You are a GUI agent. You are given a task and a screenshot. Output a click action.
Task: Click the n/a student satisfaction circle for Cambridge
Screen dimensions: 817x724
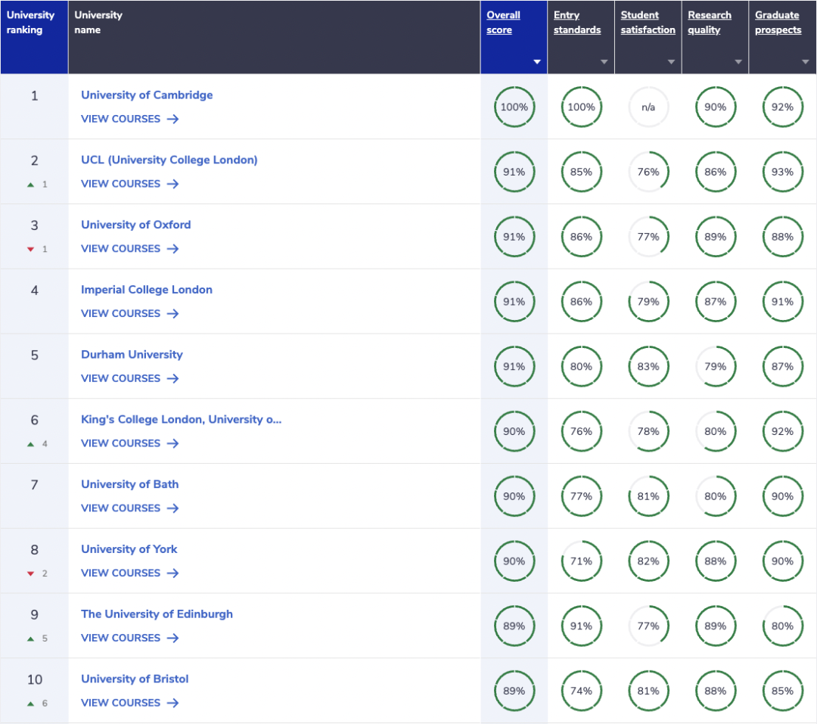click(x=648, y=107)
